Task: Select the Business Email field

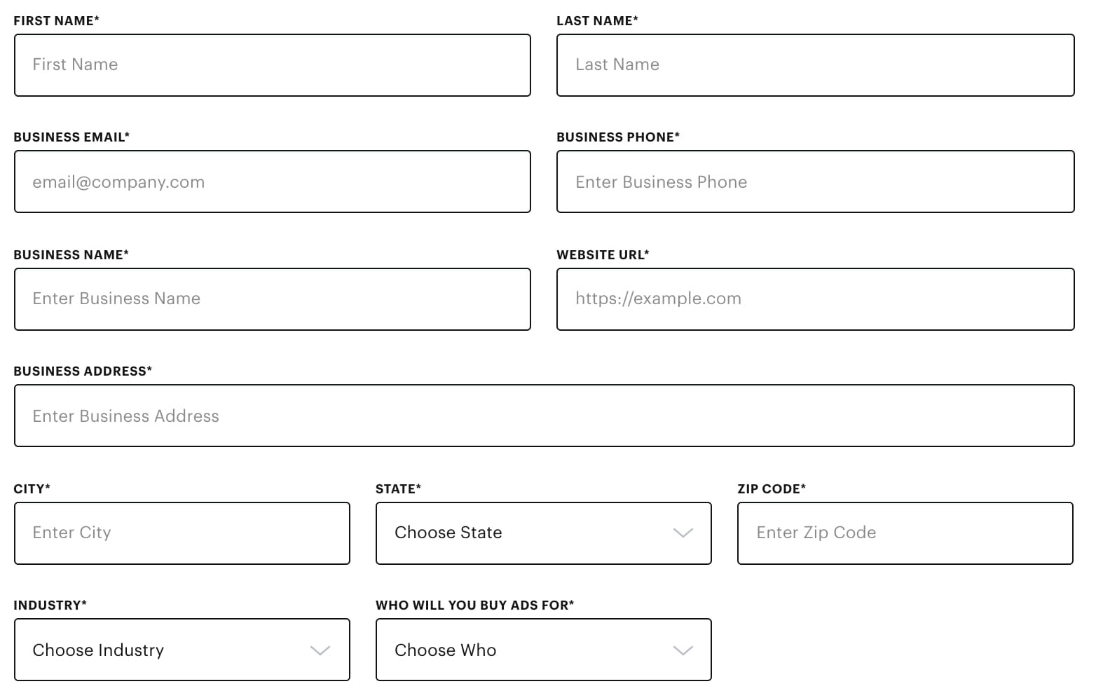Action: tap(273, 182)
